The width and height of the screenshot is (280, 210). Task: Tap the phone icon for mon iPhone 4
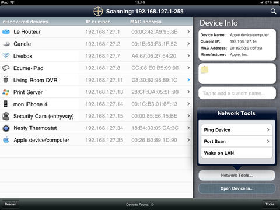click(6, 104)
